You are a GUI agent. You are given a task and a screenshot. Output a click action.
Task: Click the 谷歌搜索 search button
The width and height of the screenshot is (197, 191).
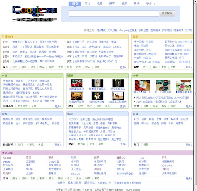(167, 13)
